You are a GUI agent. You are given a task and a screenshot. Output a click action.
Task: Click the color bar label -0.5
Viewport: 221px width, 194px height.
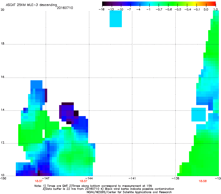(178, 10)
